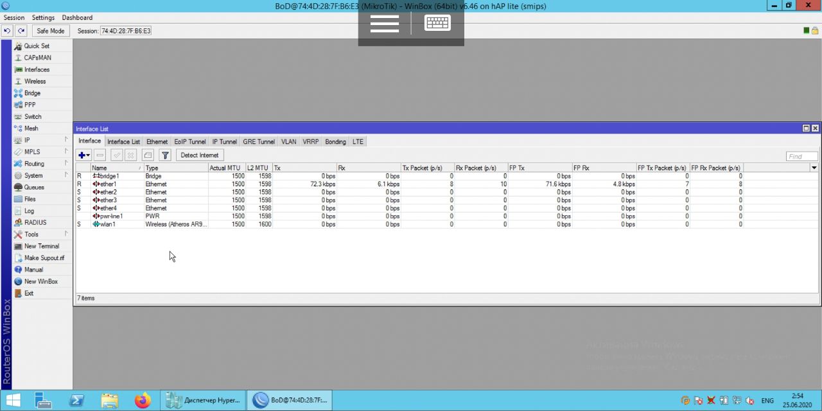Launch New WinBox from the sidebar
The width and height of the screenshot is (822, 411).
point(40,281)
